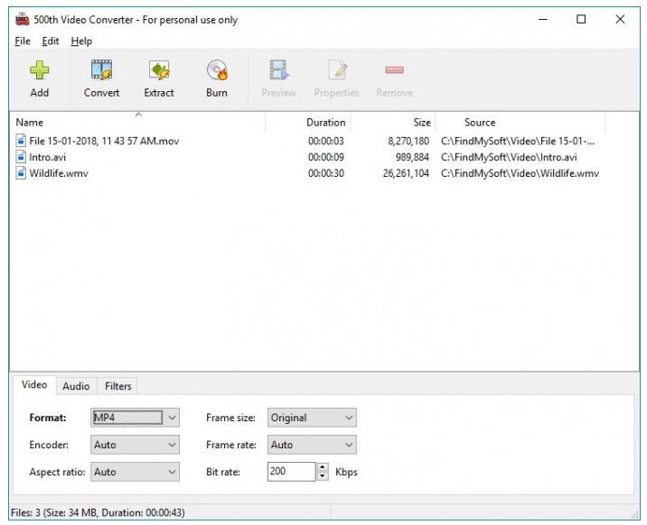Switch to the Audio tab
This screenshot has height=525, width=647.
click(76, 386)
